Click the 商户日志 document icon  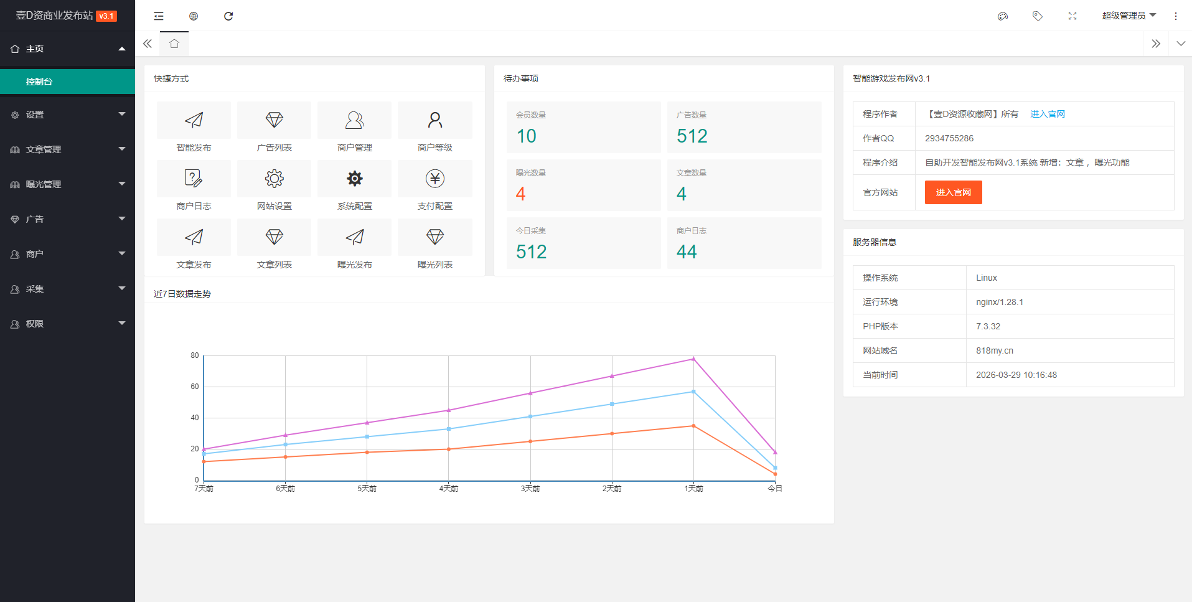[194, 179]
